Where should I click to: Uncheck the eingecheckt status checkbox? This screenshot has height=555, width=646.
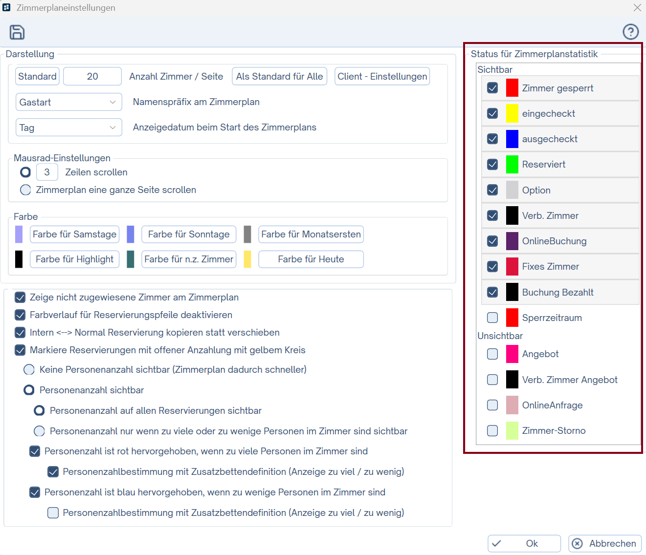click(492, 114)
